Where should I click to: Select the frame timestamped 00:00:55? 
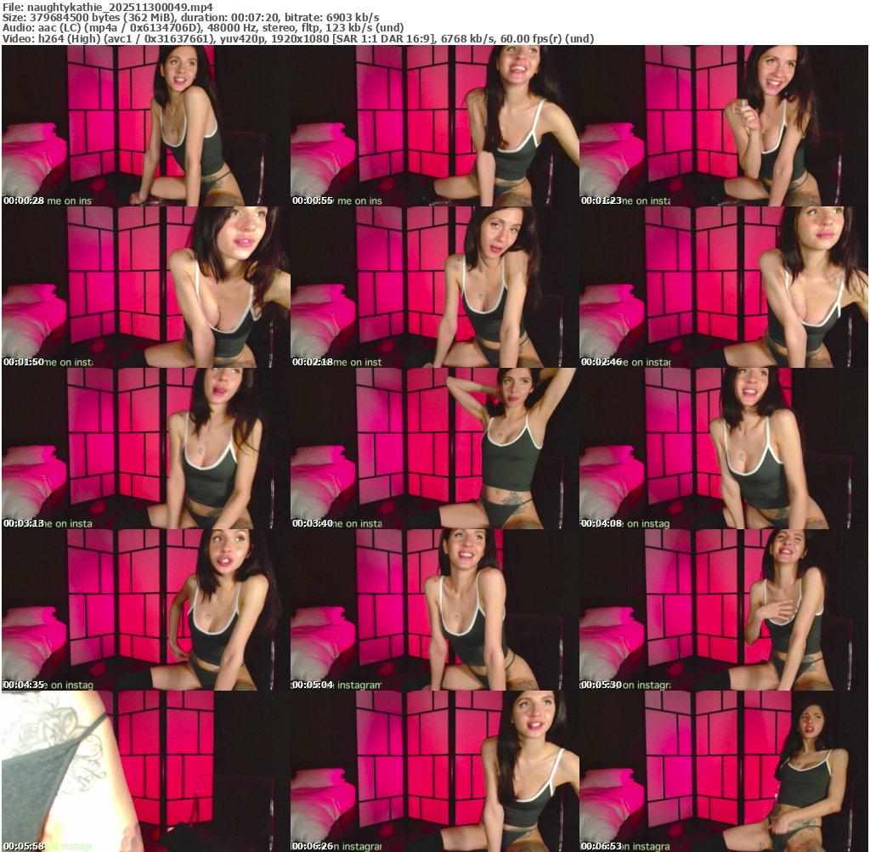click(434, 126)
